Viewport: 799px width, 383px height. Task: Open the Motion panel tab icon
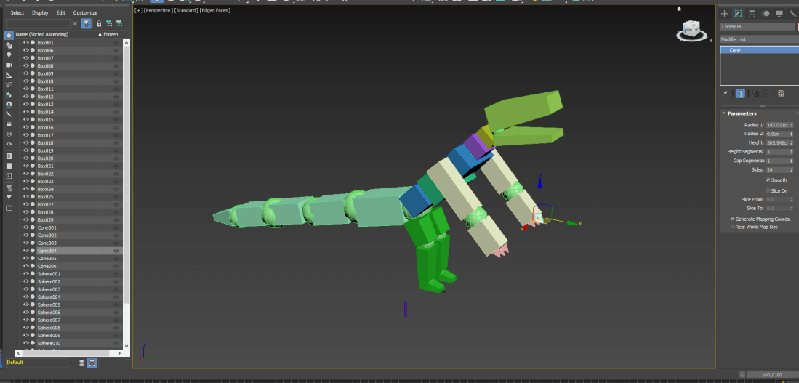coord(766,14)
